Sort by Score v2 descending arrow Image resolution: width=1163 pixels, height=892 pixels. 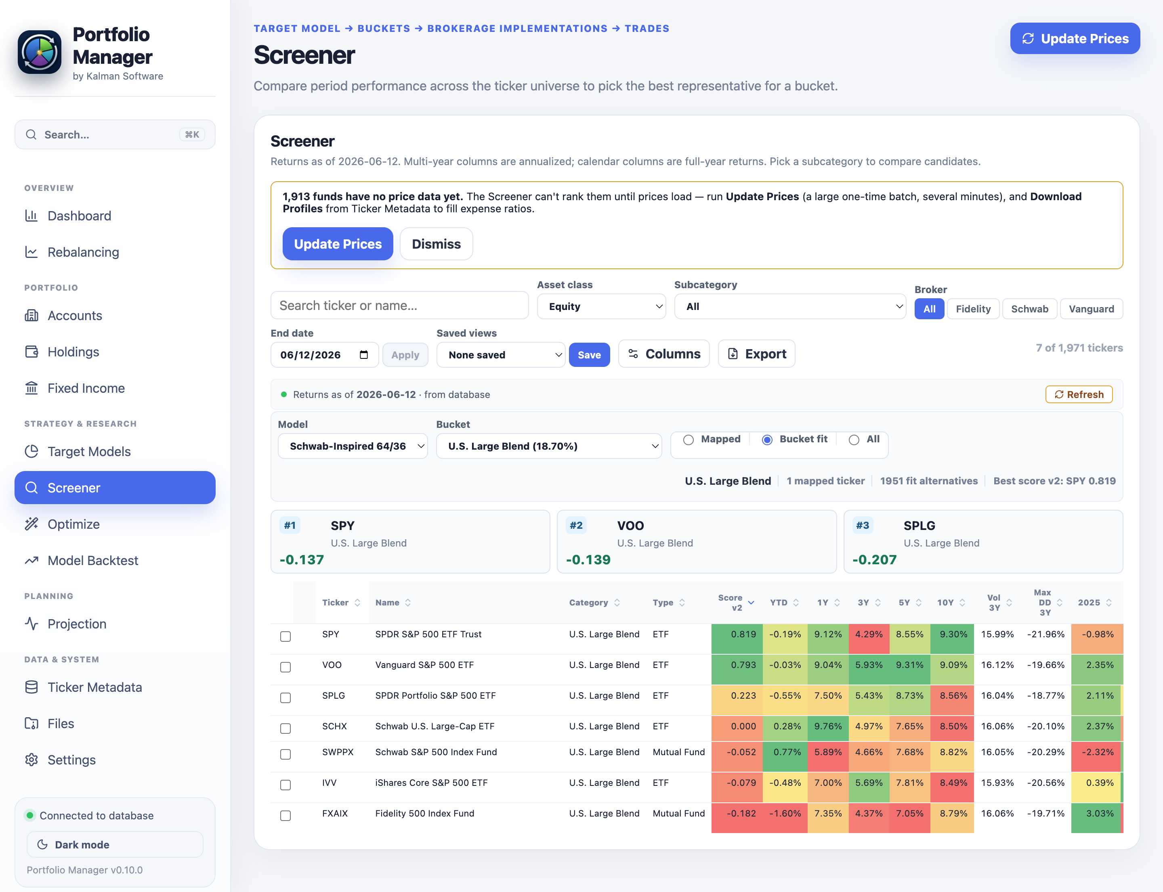pos(751,603)
